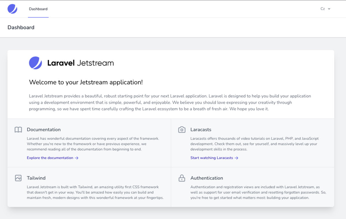Screen dimensions: 346x219
Task: Click the Laracasts description paragraph
Action: [x=255, y=144]
